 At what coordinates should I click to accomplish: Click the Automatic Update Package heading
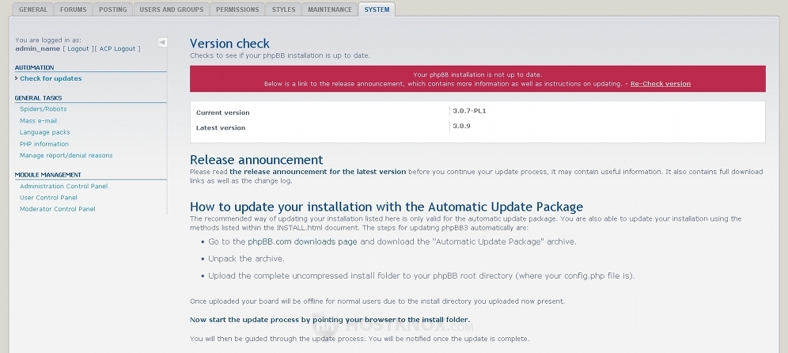click(386, 207)
